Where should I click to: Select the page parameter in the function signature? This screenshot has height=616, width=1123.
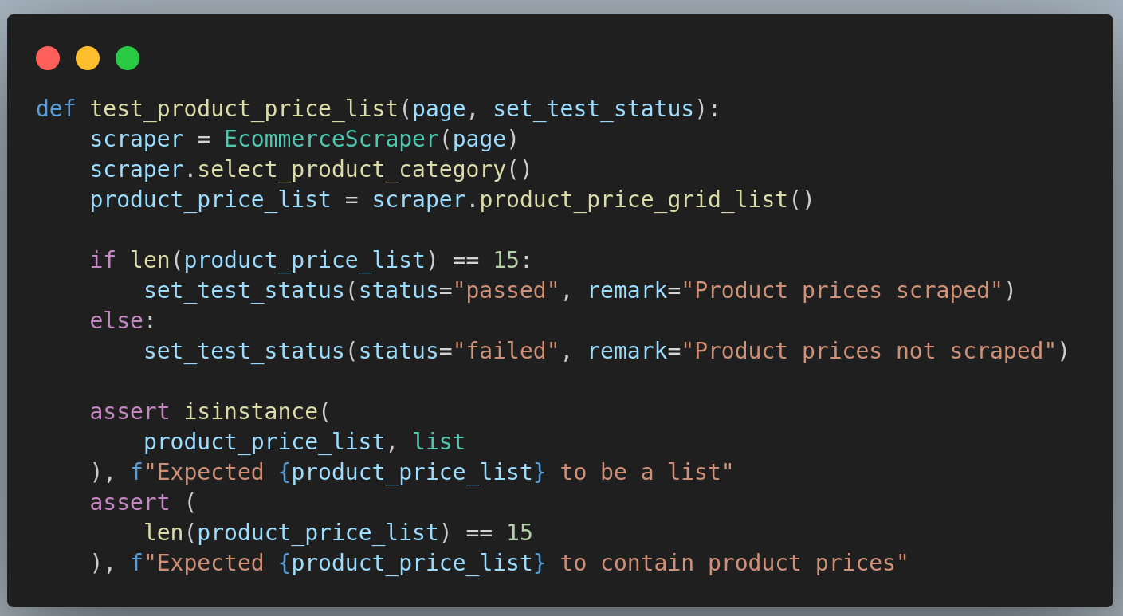point(442,108)
